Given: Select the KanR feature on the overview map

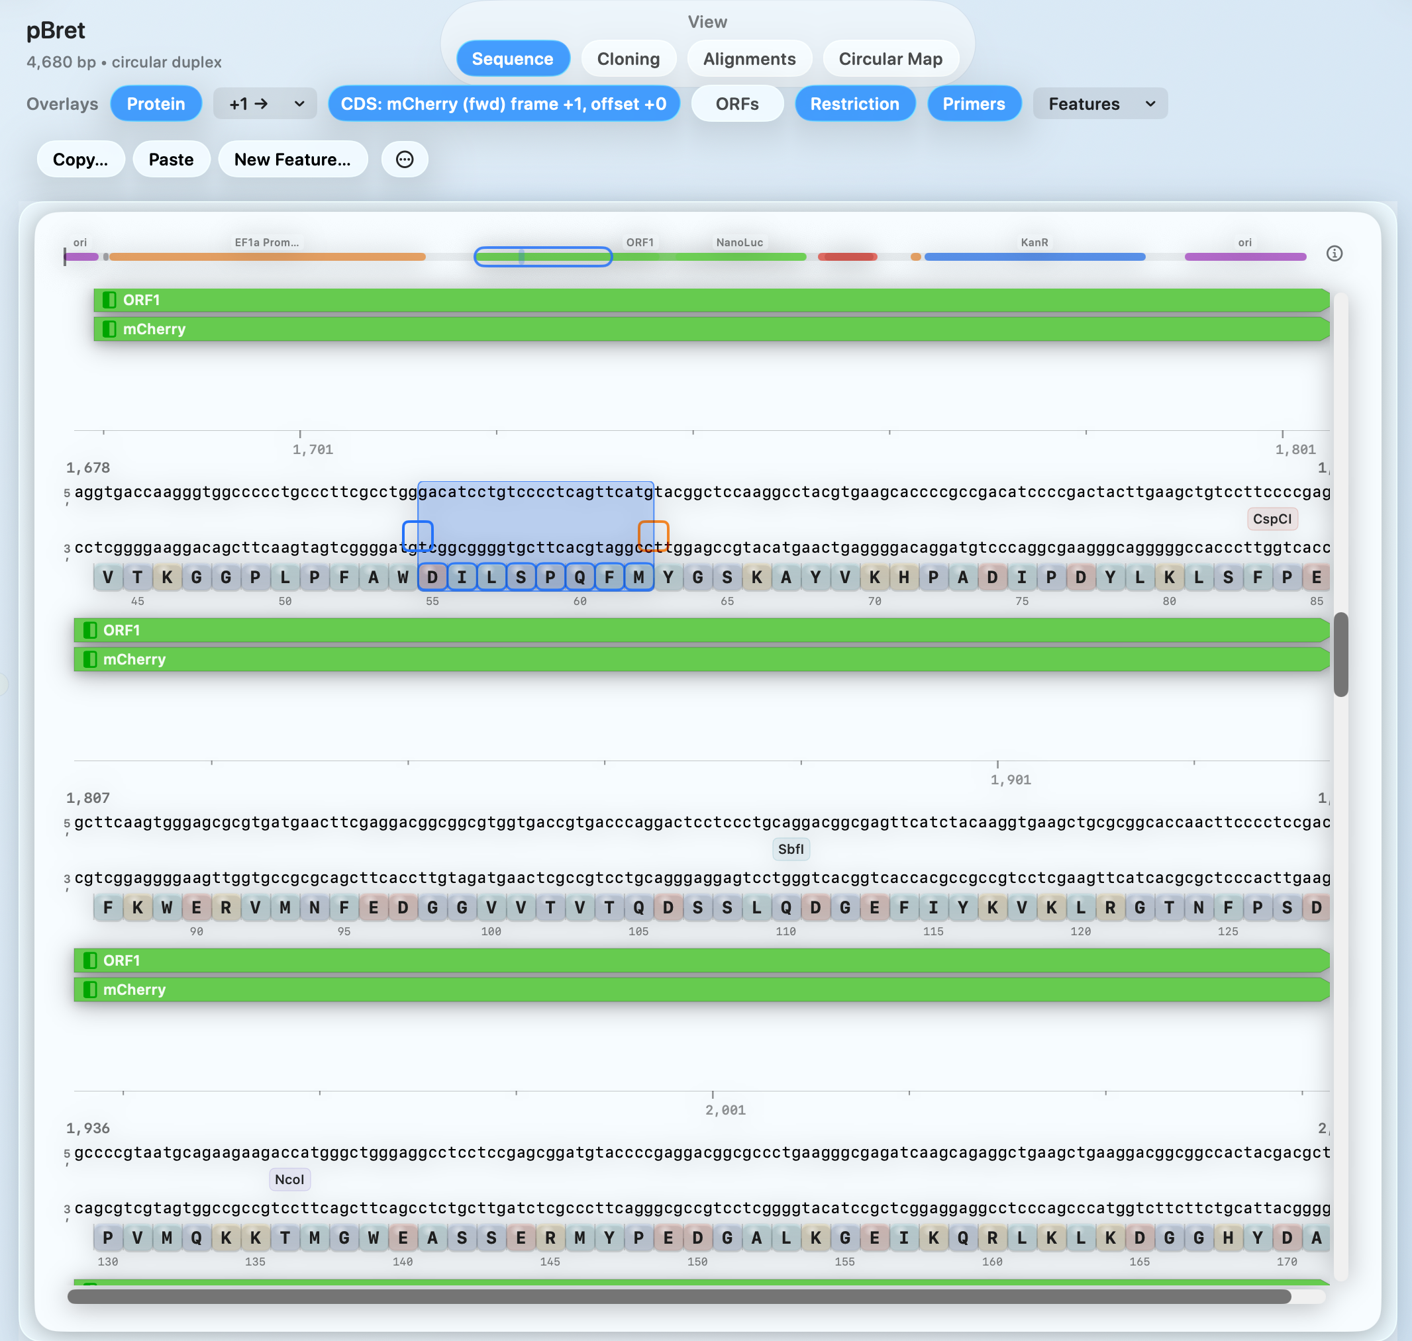Looking at the screenshot, I should coord(1034,257).
